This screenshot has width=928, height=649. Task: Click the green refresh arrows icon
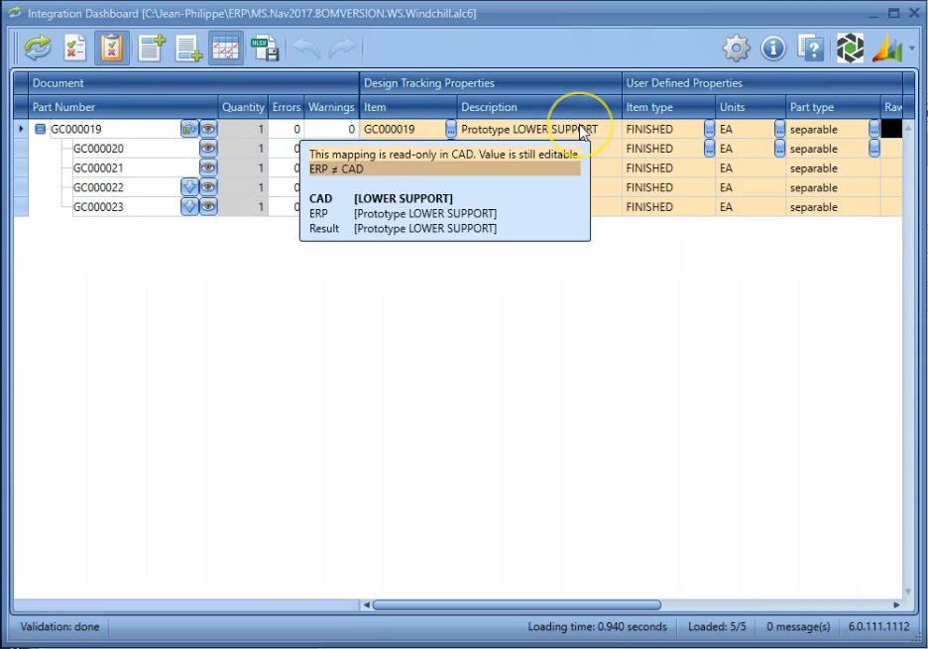(39, 48)
